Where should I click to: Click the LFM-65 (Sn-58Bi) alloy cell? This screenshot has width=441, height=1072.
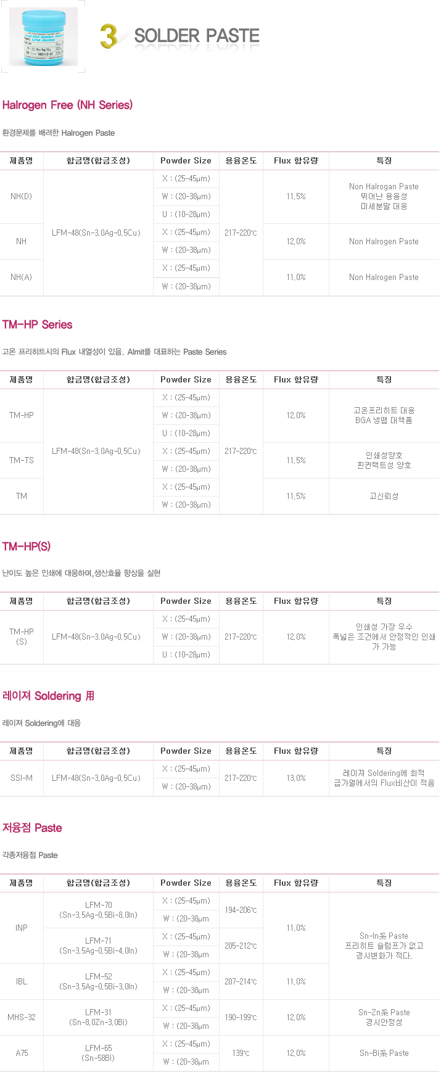99,1053
